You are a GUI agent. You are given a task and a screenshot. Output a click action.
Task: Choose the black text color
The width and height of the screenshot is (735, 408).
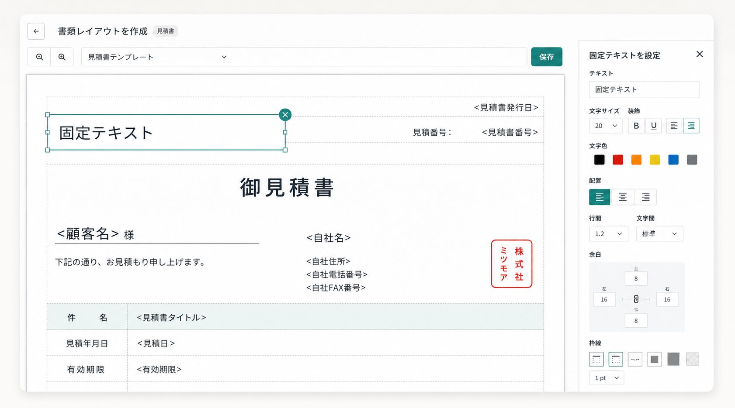point(599,160)
